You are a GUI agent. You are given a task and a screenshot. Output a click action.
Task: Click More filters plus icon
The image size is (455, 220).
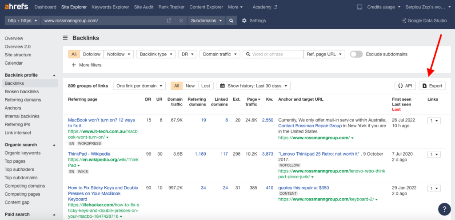pyautogui.click(x=74, y=65)
